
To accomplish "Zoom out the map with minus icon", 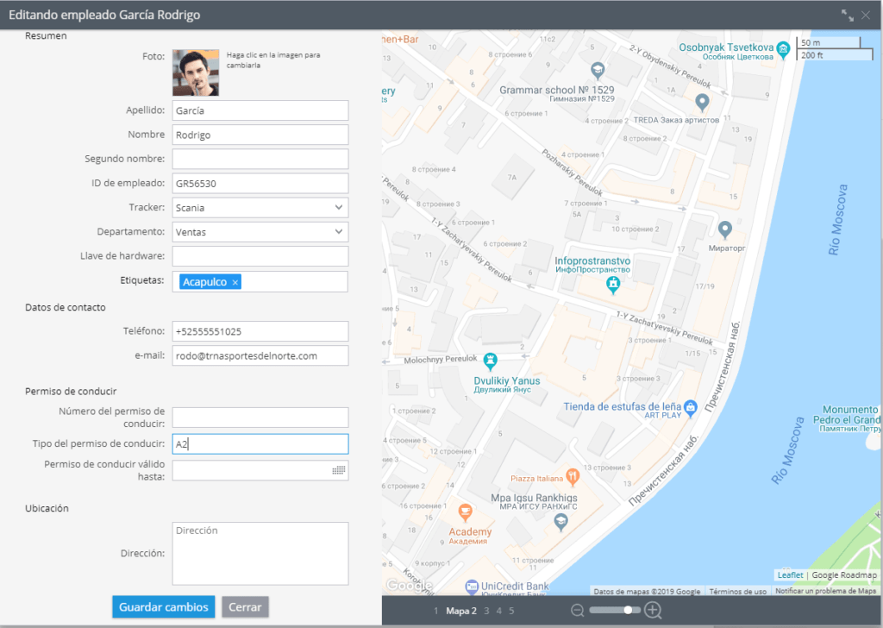I will click(577, 610).
